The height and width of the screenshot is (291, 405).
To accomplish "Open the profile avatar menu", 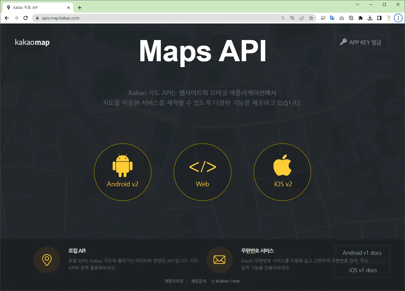I will tap(389, 18).
